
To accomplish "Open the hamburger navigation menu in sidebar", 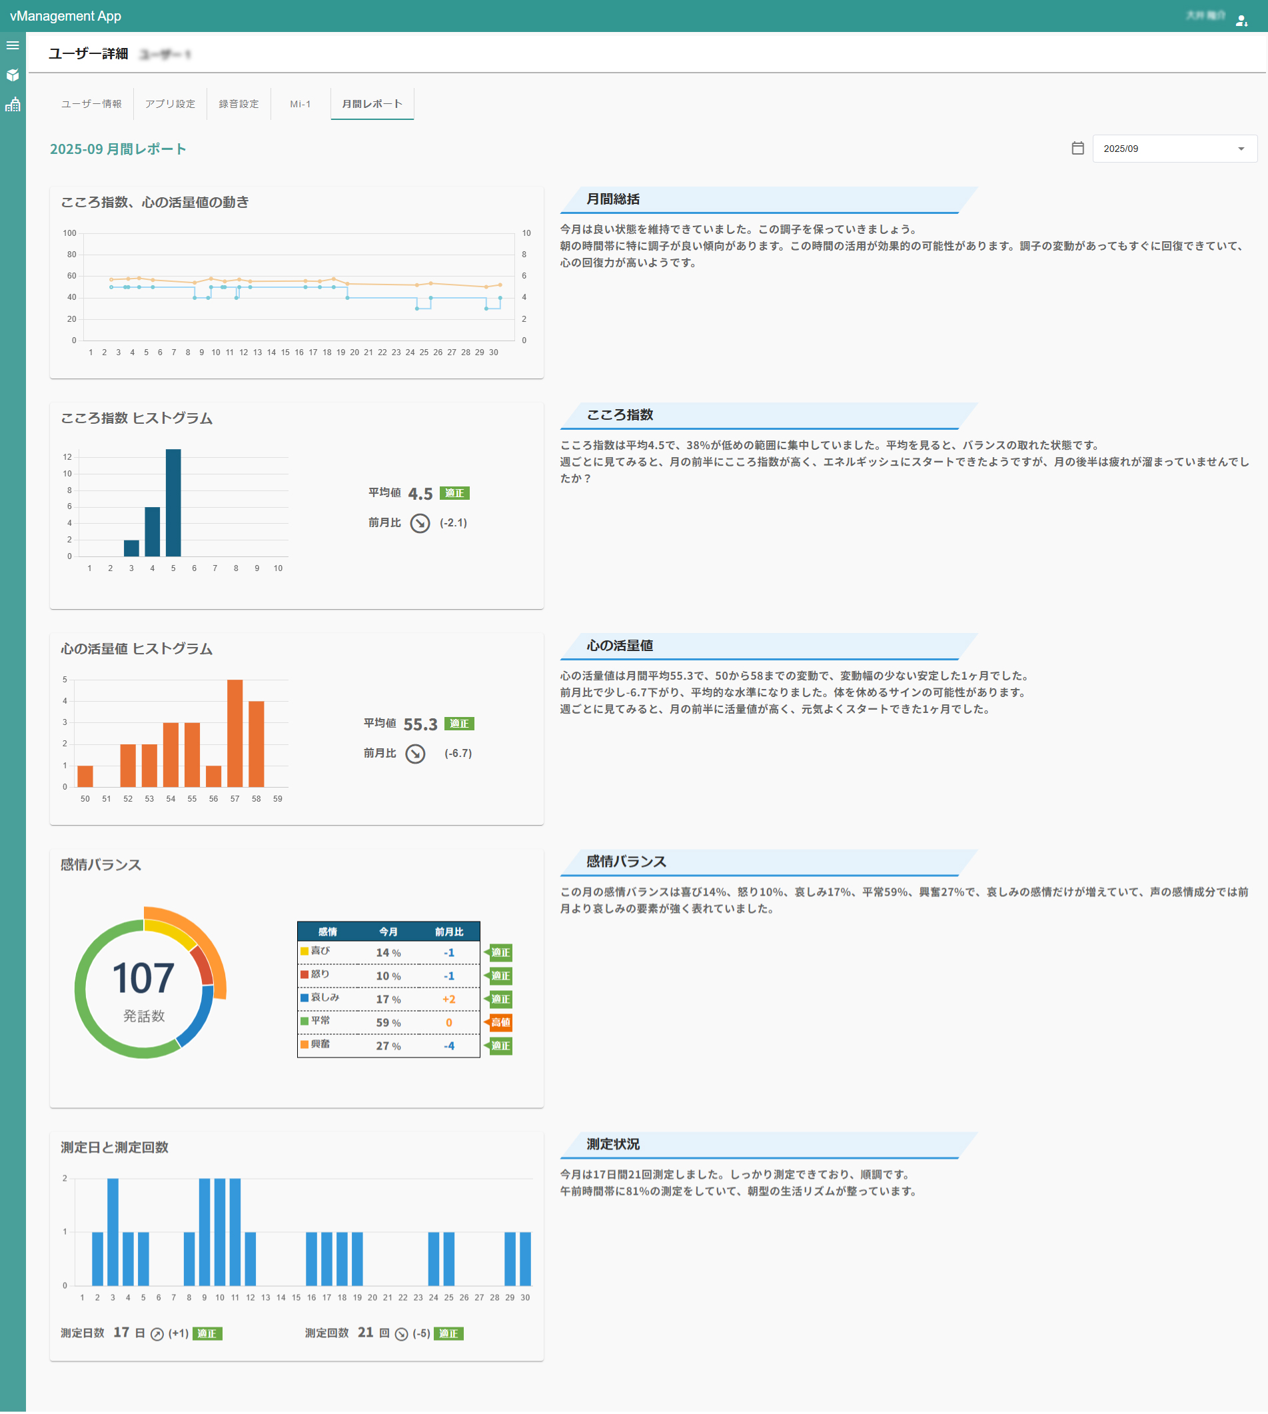I will (13, 45).
